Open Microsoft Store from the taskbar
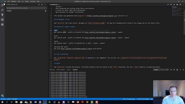The width and height of the screenshot is (185, 104). coord(21,102)
